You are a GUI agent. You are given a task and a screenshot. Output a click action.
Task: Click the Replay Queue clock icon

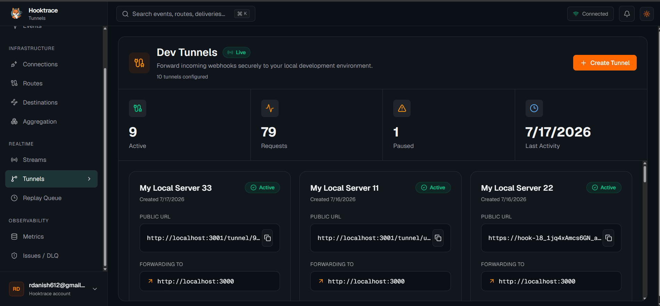click(14, 198)
